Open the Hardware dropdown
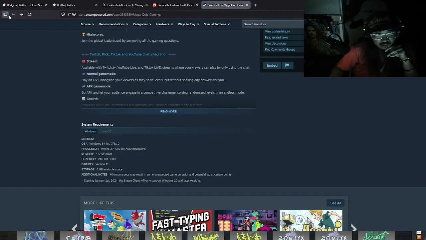 (x=164, y=24)
